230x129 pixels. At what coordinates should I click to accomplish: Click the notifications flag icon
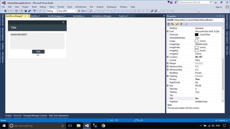click(170, 3)
